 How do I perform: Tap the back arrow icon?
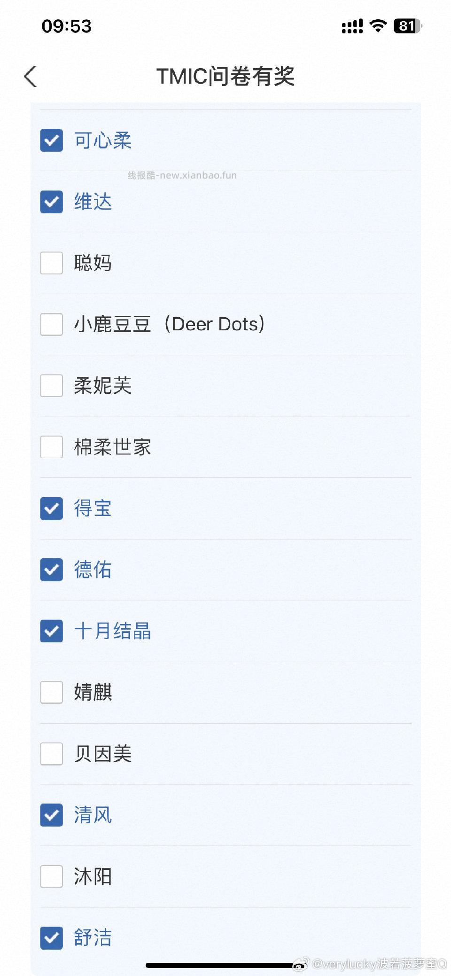tap(31, 76)
